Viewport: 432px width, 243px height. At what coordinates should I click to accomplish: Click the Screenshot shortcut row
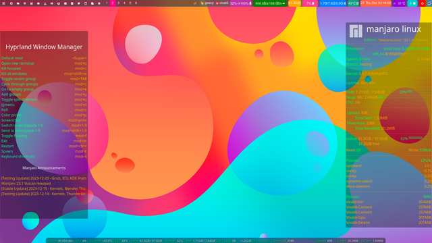click(44, 120)
